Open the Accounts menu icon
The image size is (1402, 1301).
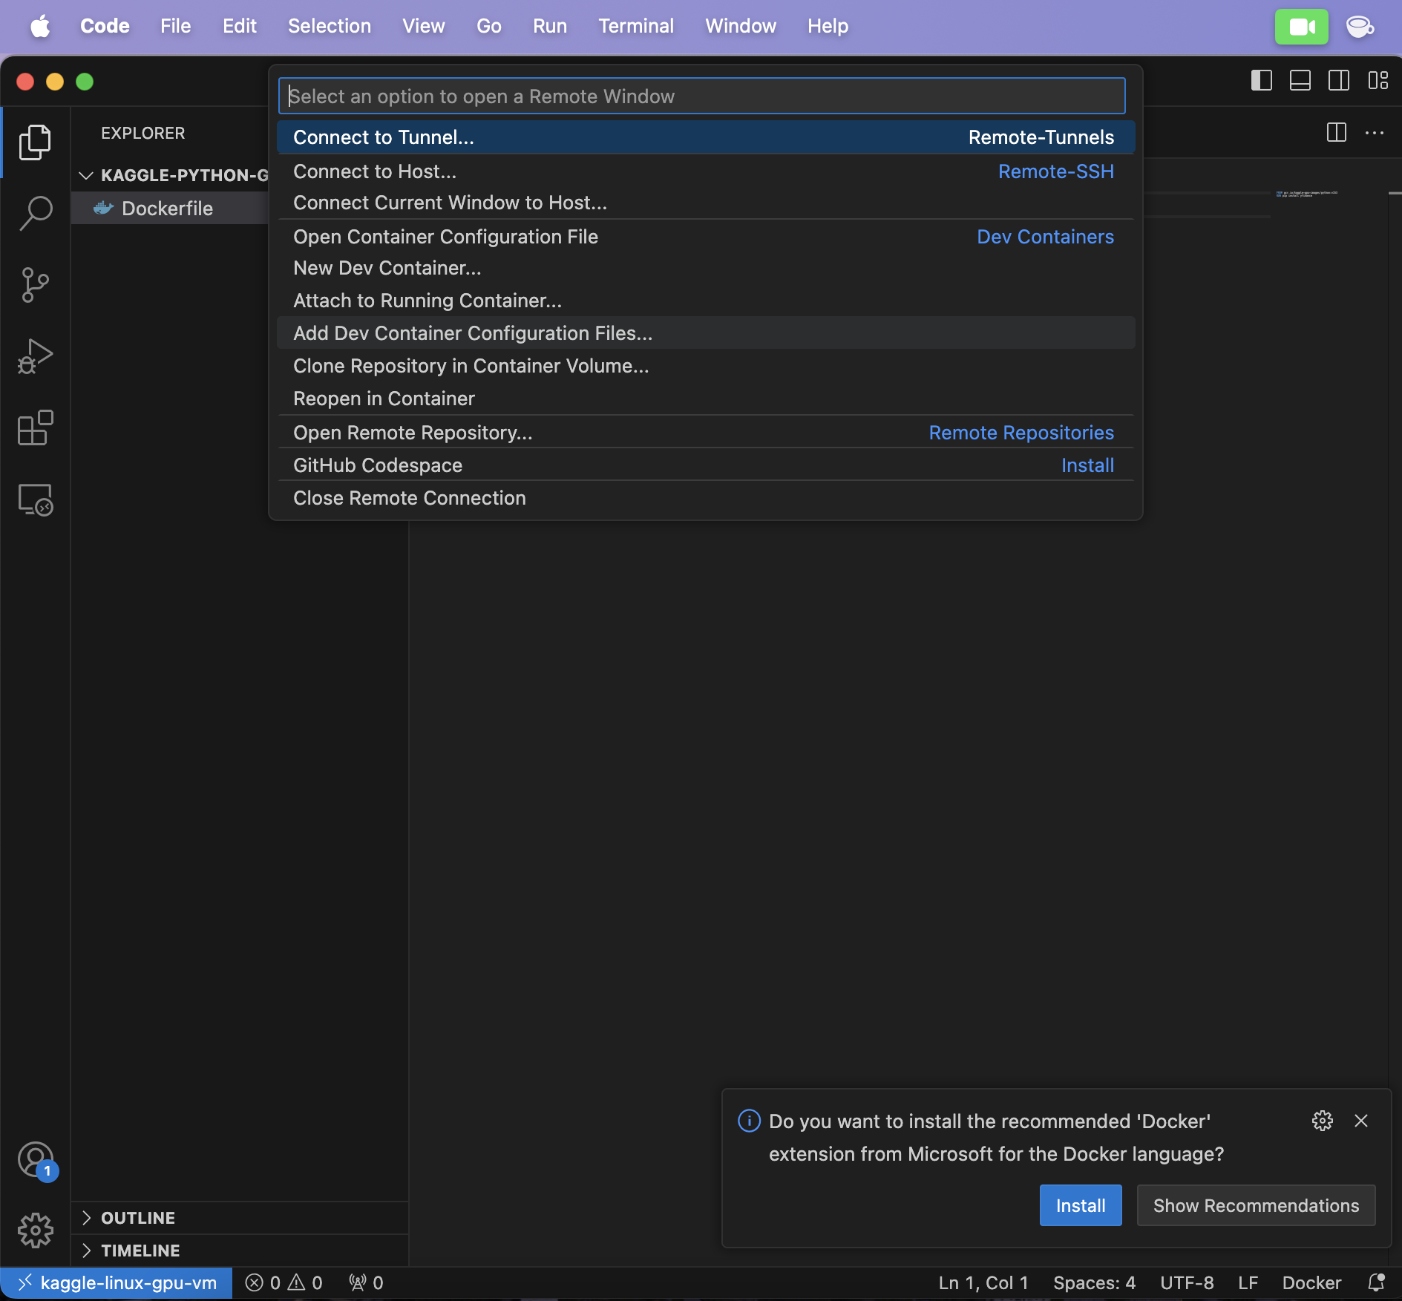pos(35,1159)
